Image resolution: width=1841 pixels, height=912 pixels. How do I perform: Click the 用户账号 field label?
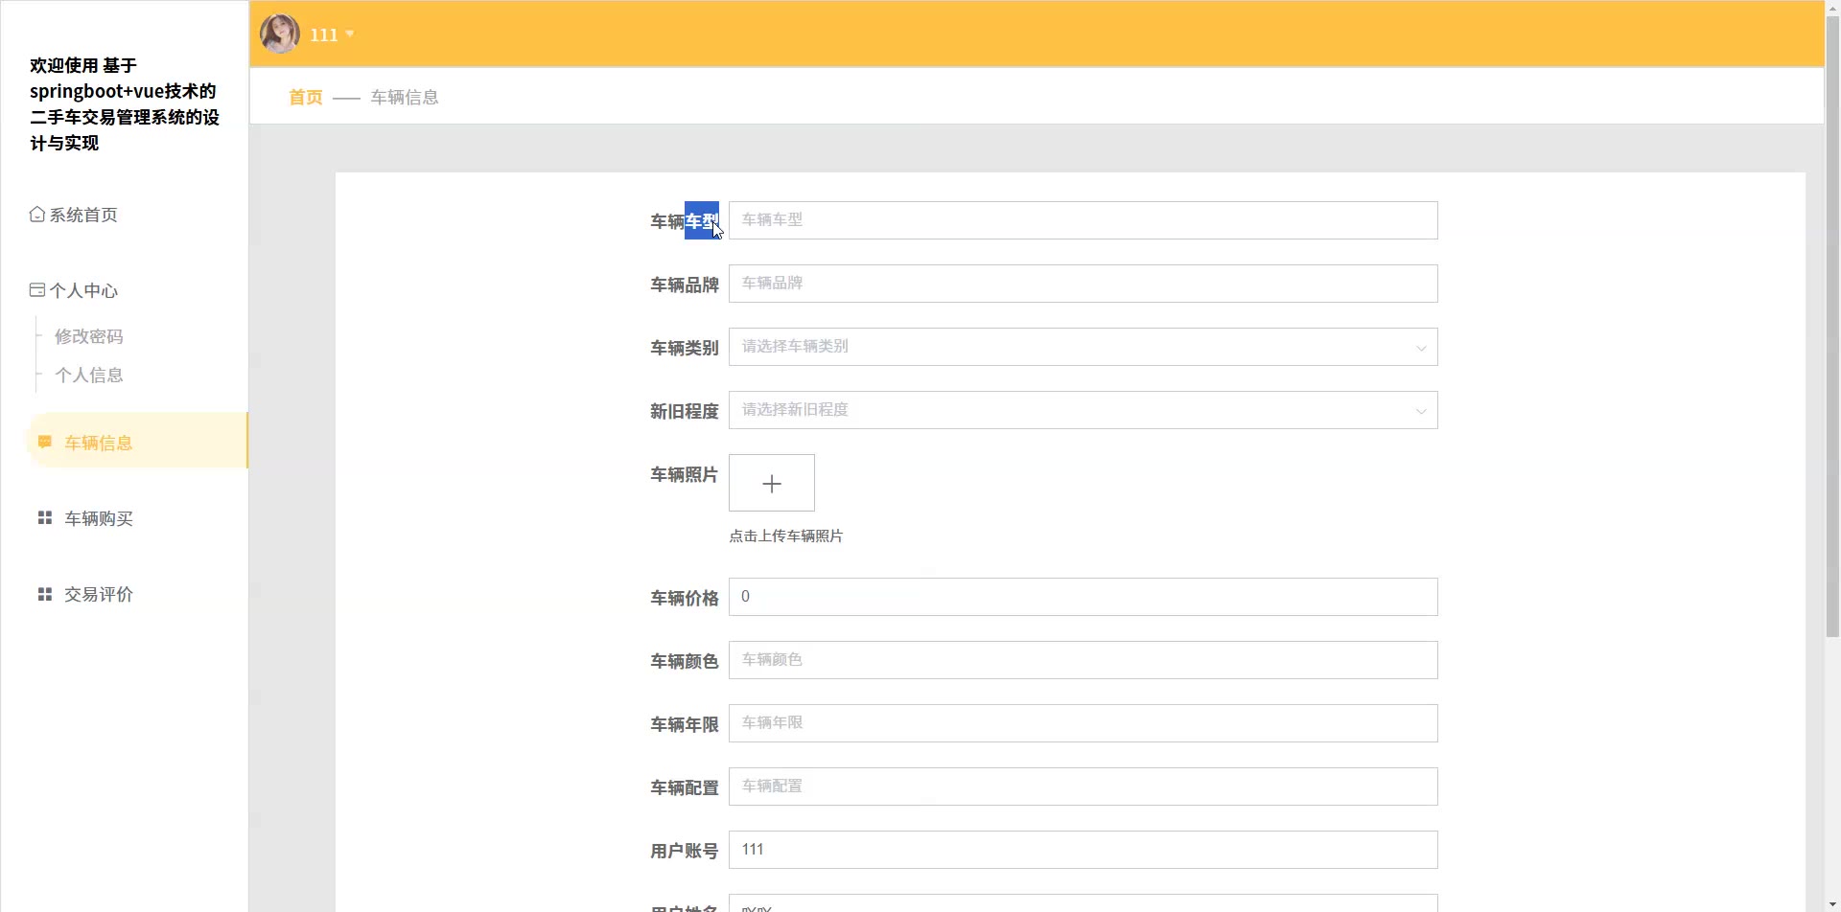point(685,851)
